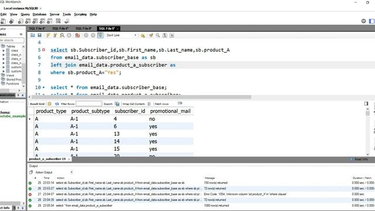The height and width of the screenshot is (211, 375).
Task: Toggle word wrap icon in editor toolbar
Action: tap(172, 35)
